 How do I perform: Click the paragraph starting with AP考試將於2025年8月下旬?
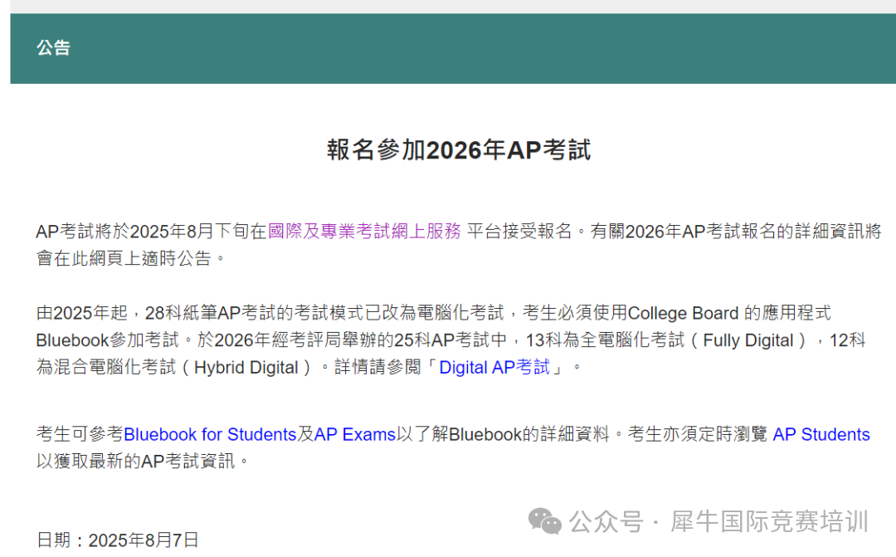click(149, 232)
